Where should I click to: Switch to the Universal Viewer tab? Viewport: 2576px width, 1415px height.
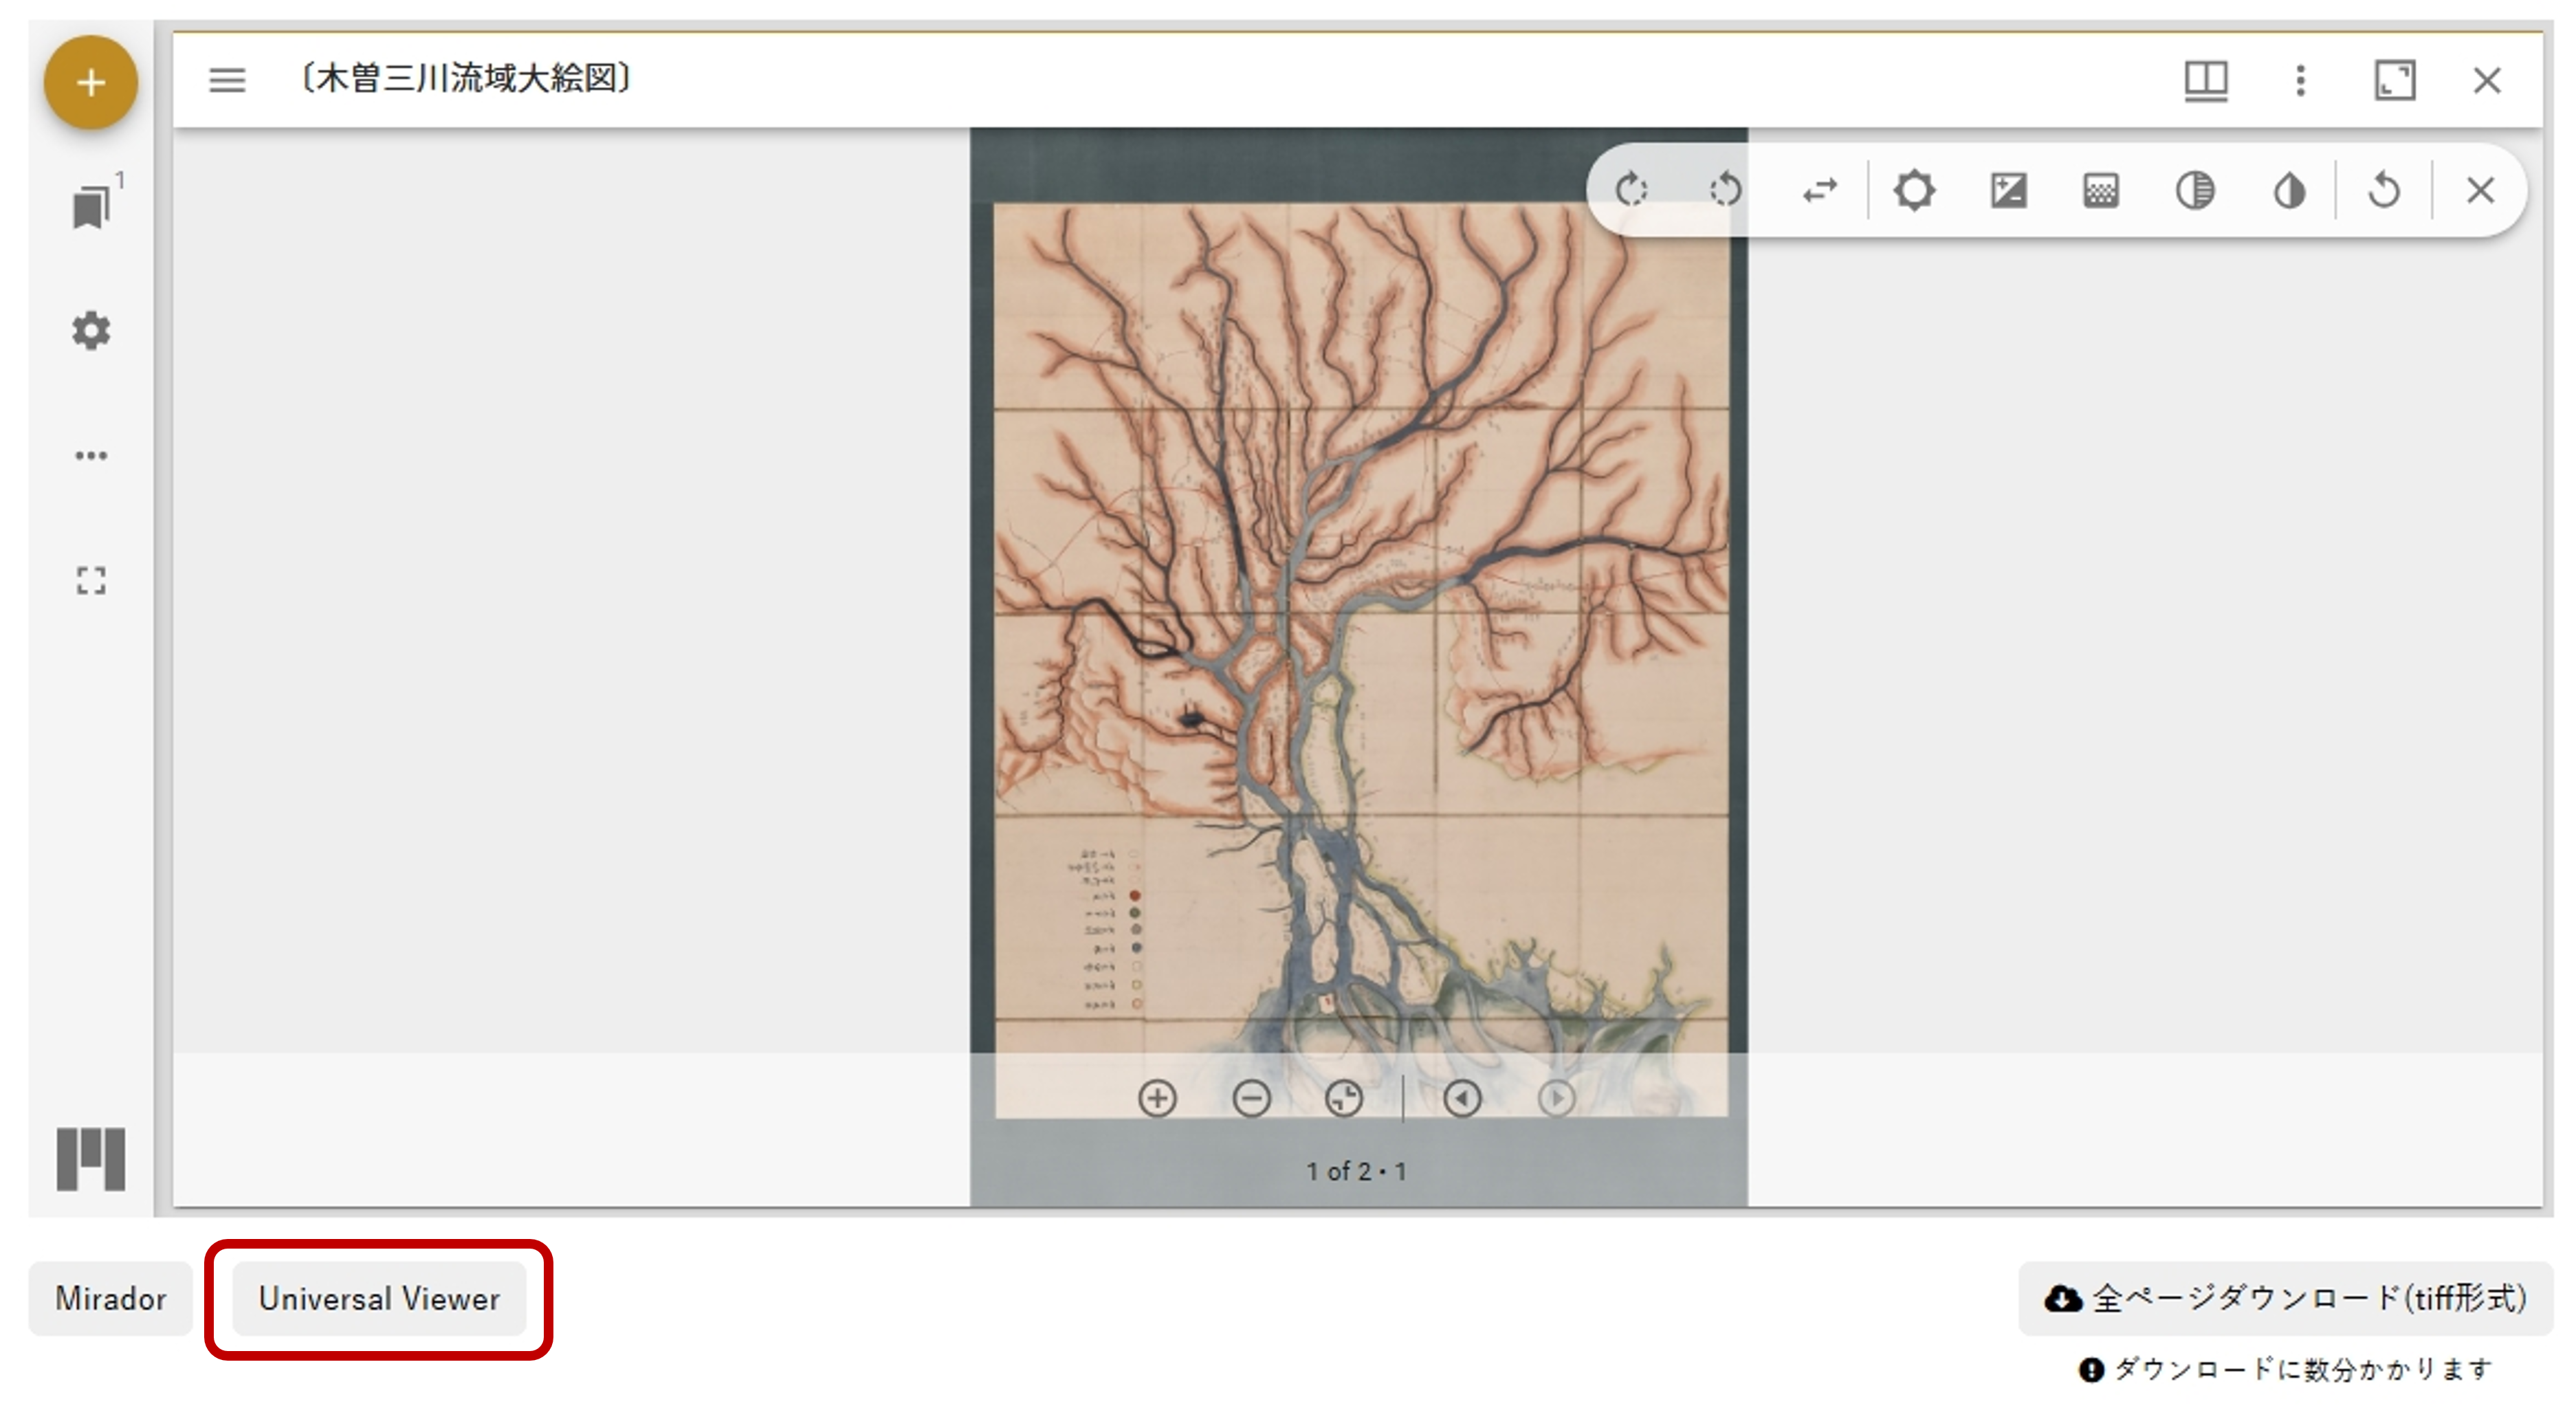click(x=379, y=1298)
